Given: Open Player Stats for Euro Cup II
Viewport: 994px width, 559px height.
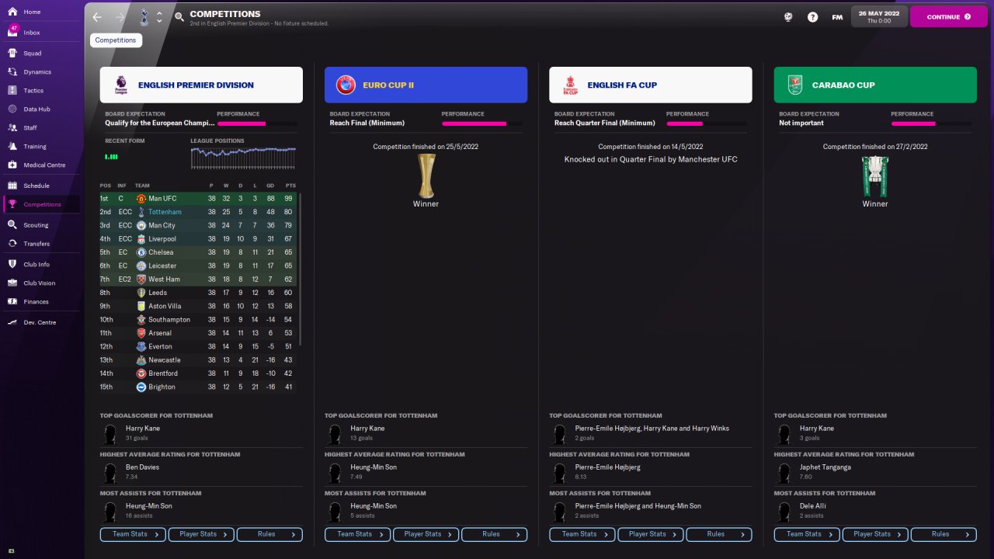Looking at the screenshot, I should [x=426, y=534].
